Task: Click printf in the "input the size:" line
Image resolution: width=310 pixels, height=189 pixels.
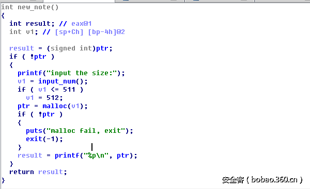Action: pyautogui.click(x=30, y=73)
